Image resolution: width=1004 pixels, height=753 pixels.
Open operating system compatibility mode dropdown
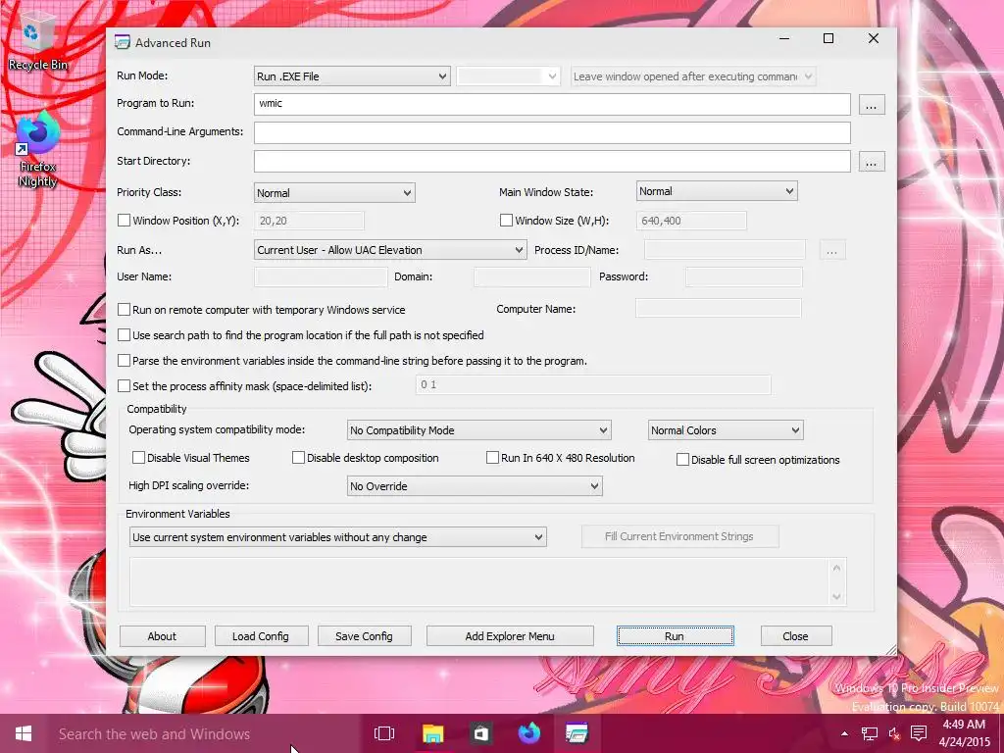pos(478,430)
